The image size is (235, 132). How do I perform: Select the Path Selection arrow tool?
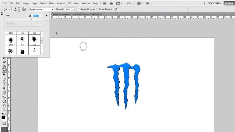pos(4,88)
